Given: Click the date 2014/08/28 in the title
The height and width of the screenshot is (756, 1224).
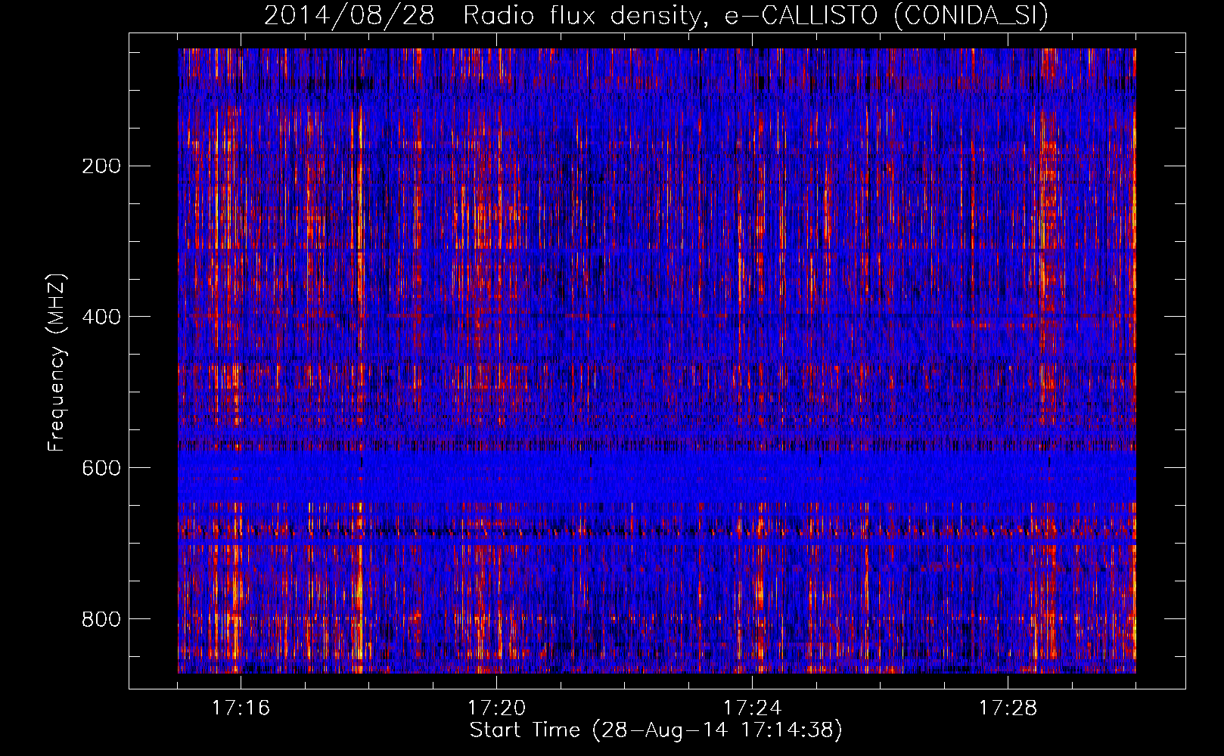Looking at the screenshot, I should click(349, 16).
